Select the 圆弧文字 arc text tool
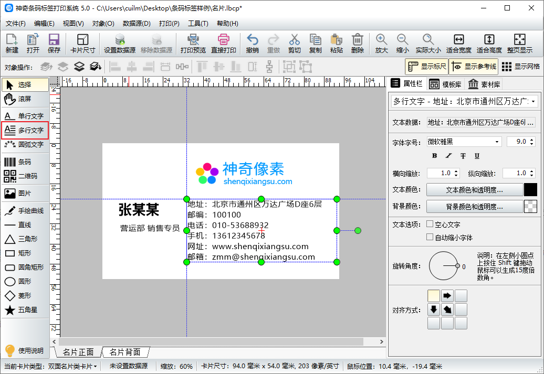This screenshot has height=374, width=544. click(25, 144)
